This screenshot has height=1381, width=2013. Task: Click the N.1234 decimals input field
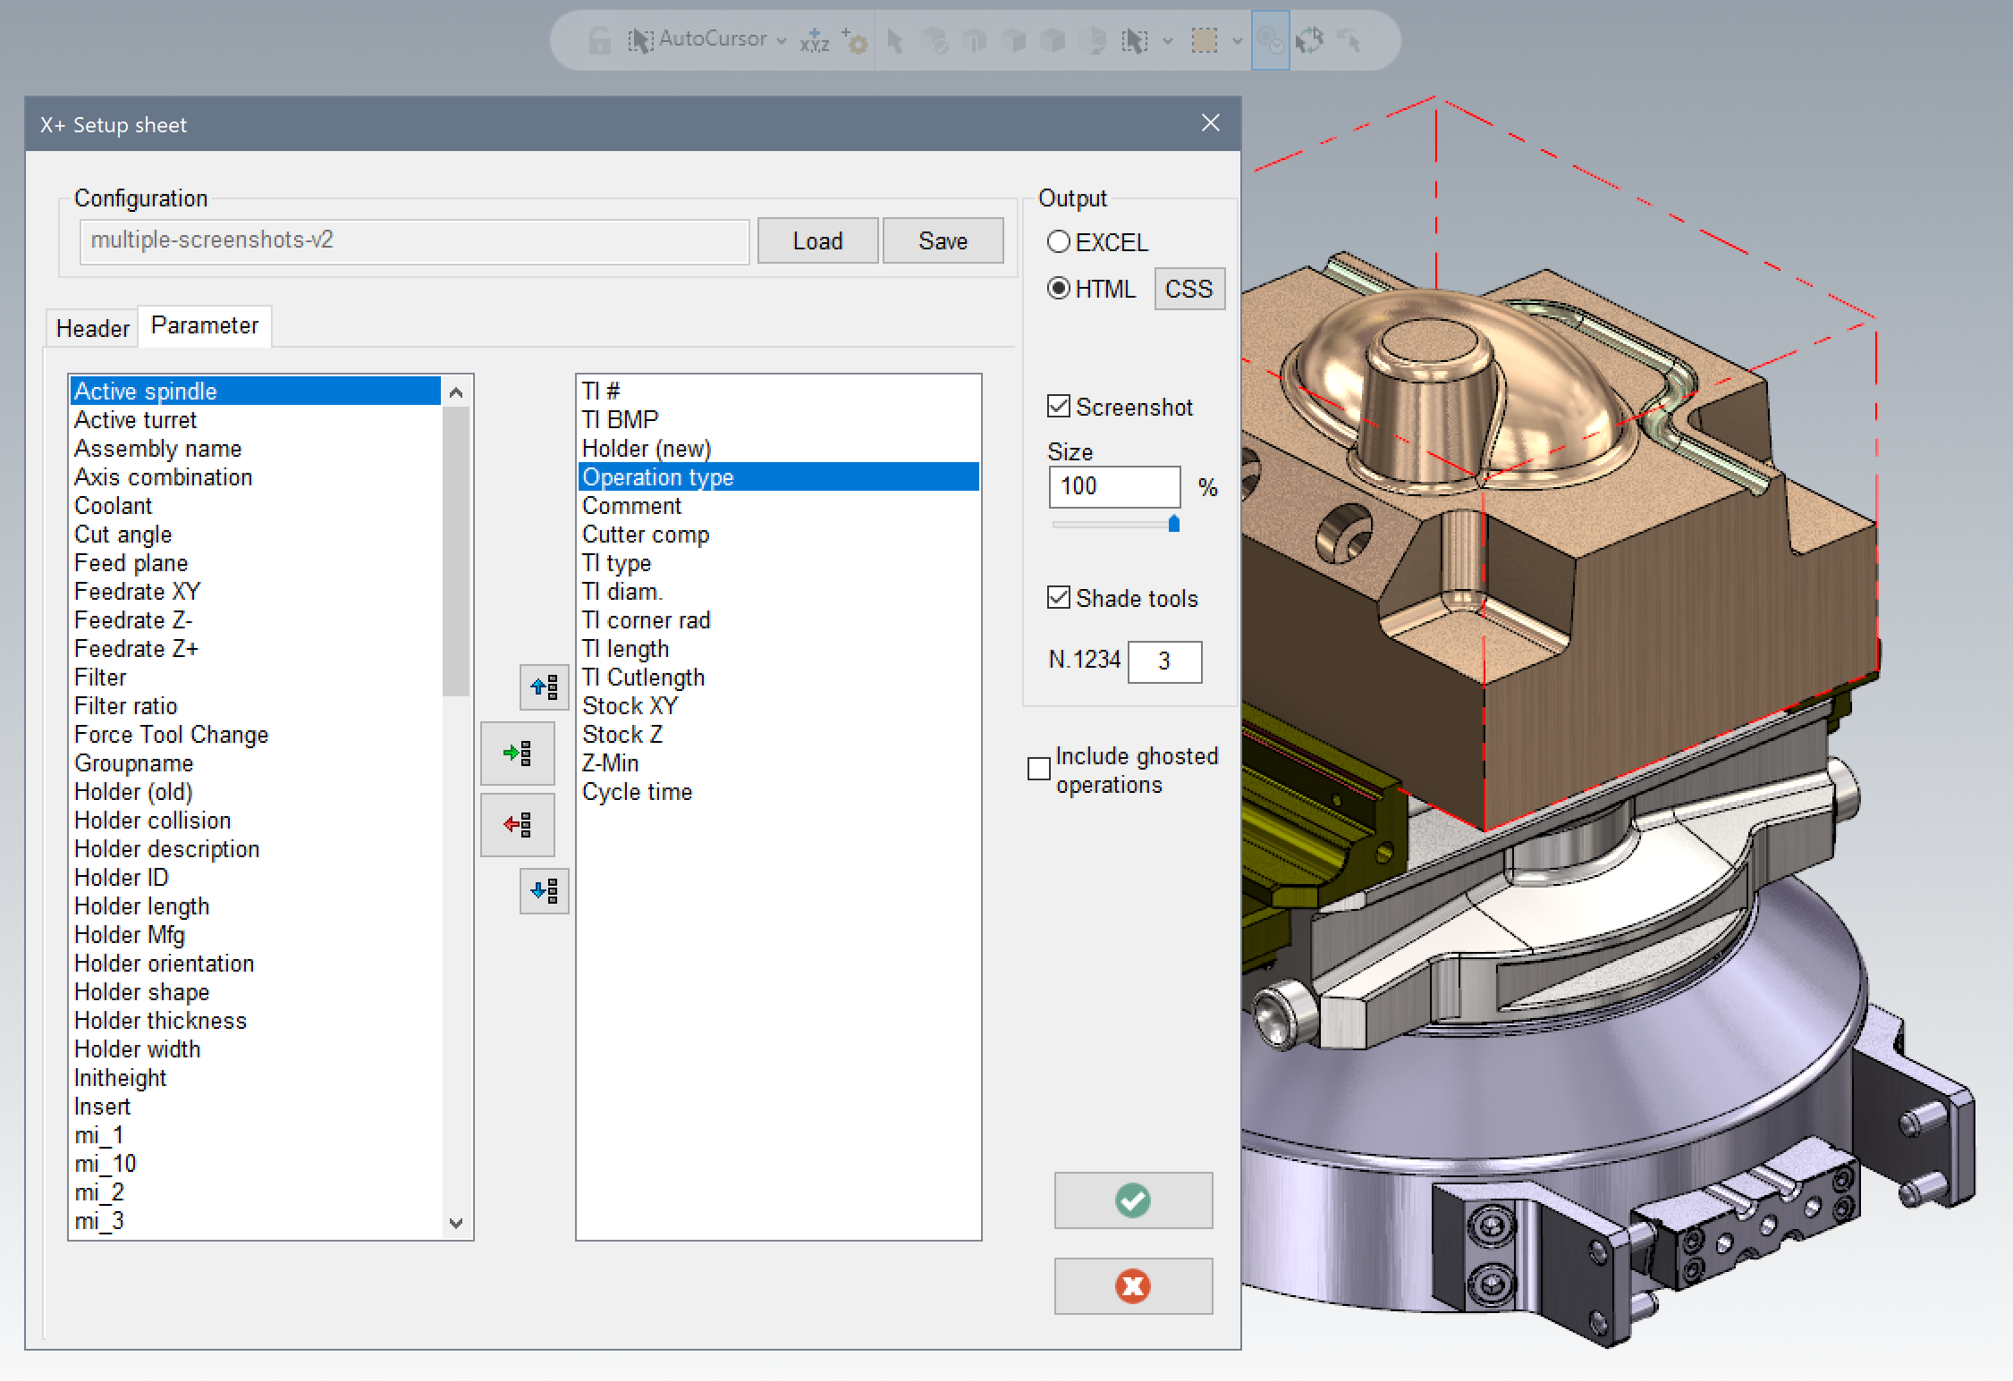click(x=1164, y=661)
